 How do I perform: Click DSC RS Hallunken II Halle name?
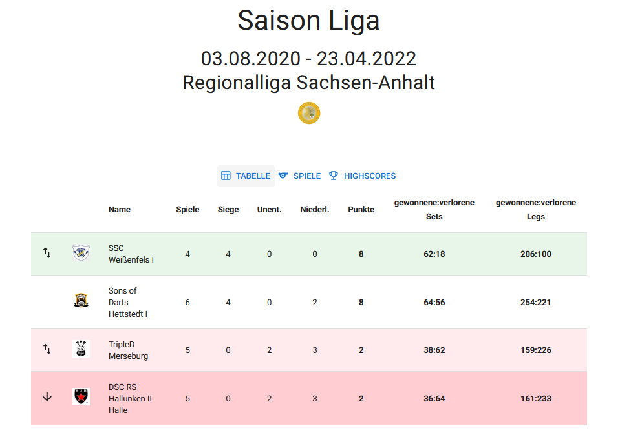click(x=130, y=399)
